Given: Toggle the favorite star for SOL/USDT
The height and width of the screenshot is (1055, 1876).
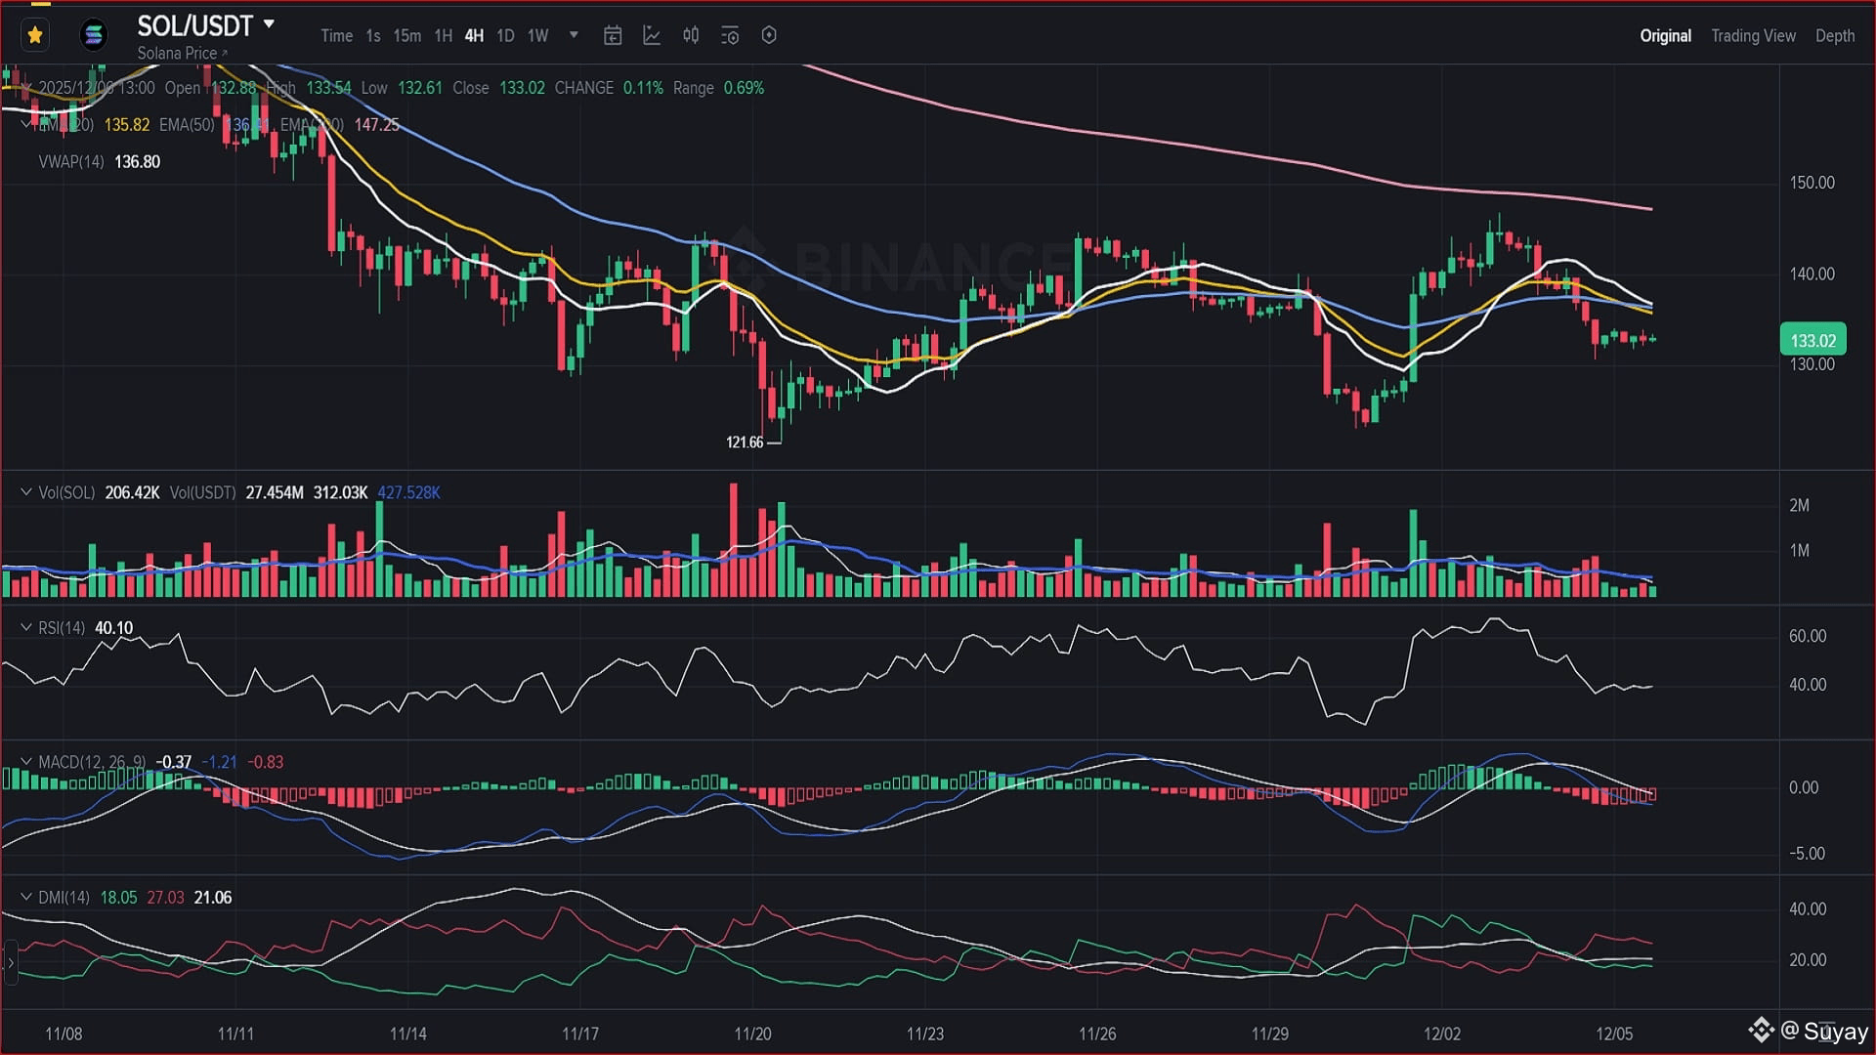Looking at the screenshot, I should point(35,35).
